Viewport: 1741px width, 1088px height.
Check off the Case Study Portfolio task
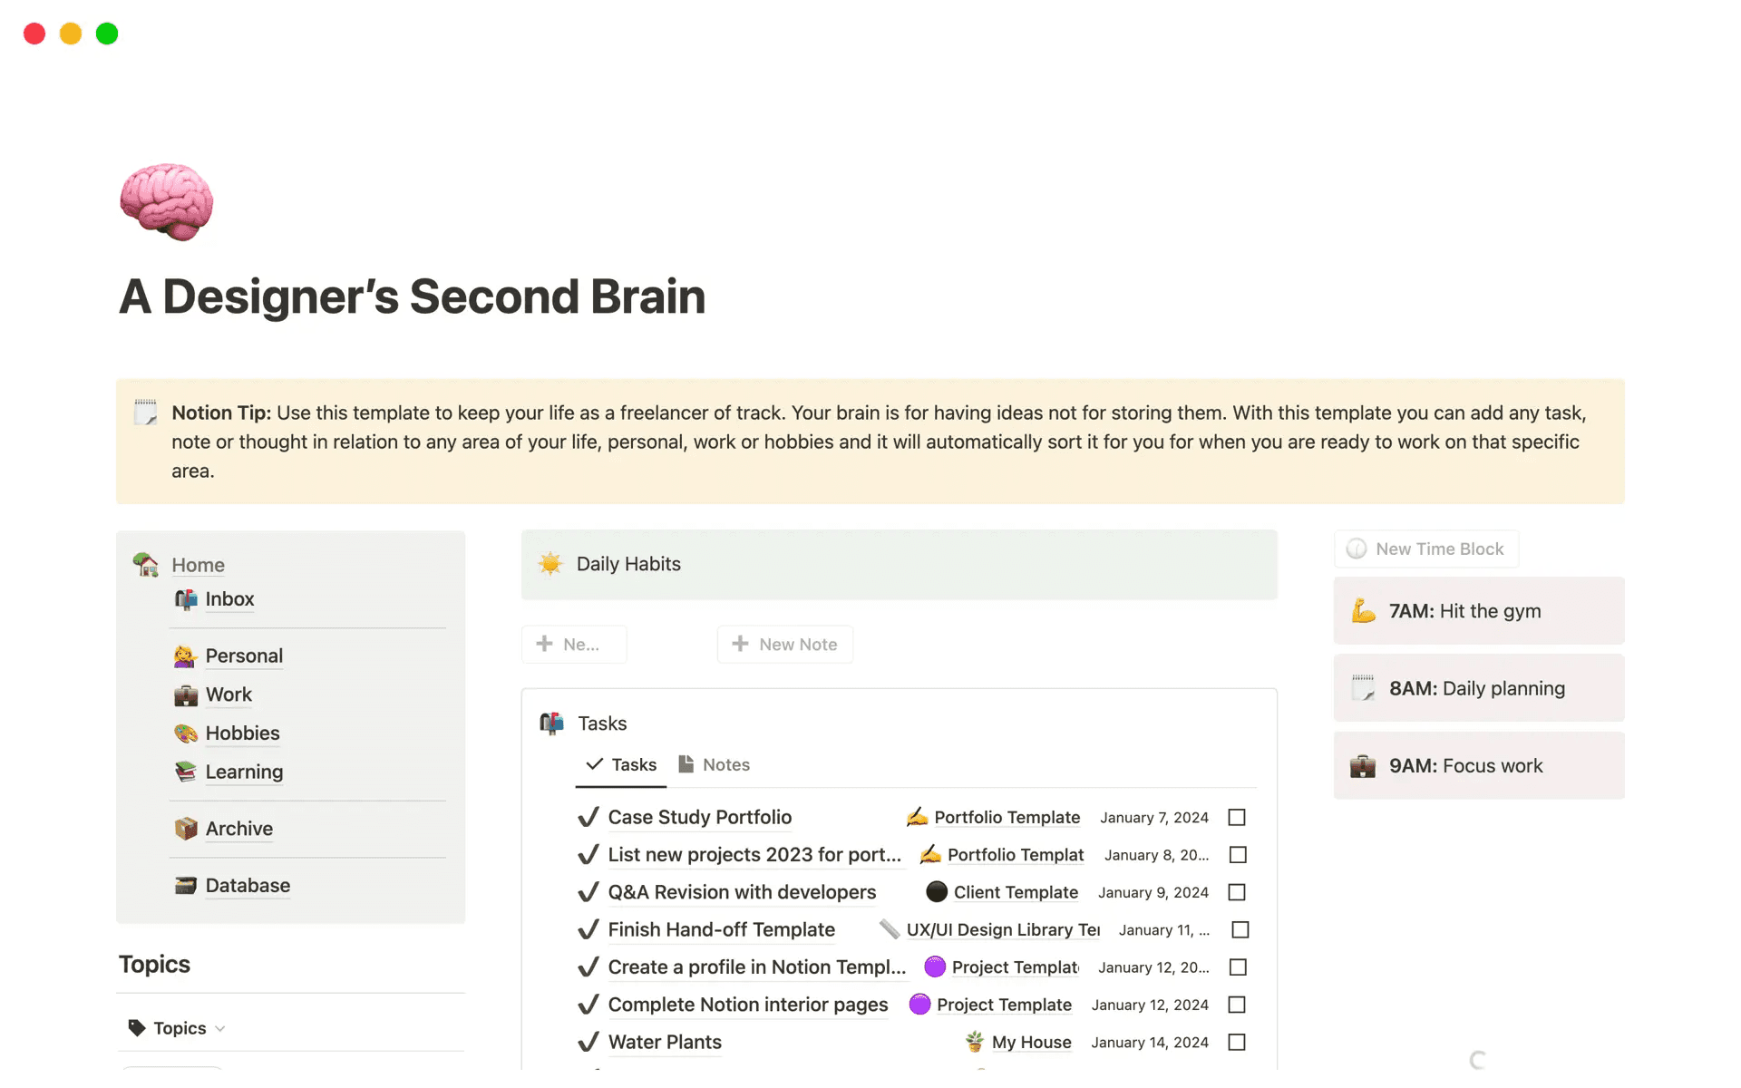pos(1237,818)
